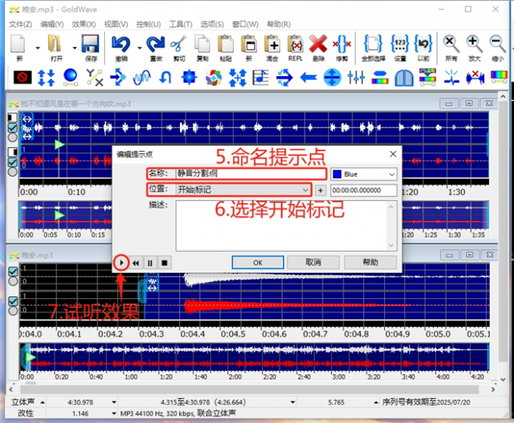Open the Blue color dropdown
Viewport: 514px width, 423px height.
point(392,174)
